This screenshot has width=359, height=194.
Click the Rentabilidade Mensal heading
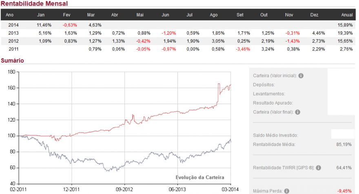click(34, 4)
